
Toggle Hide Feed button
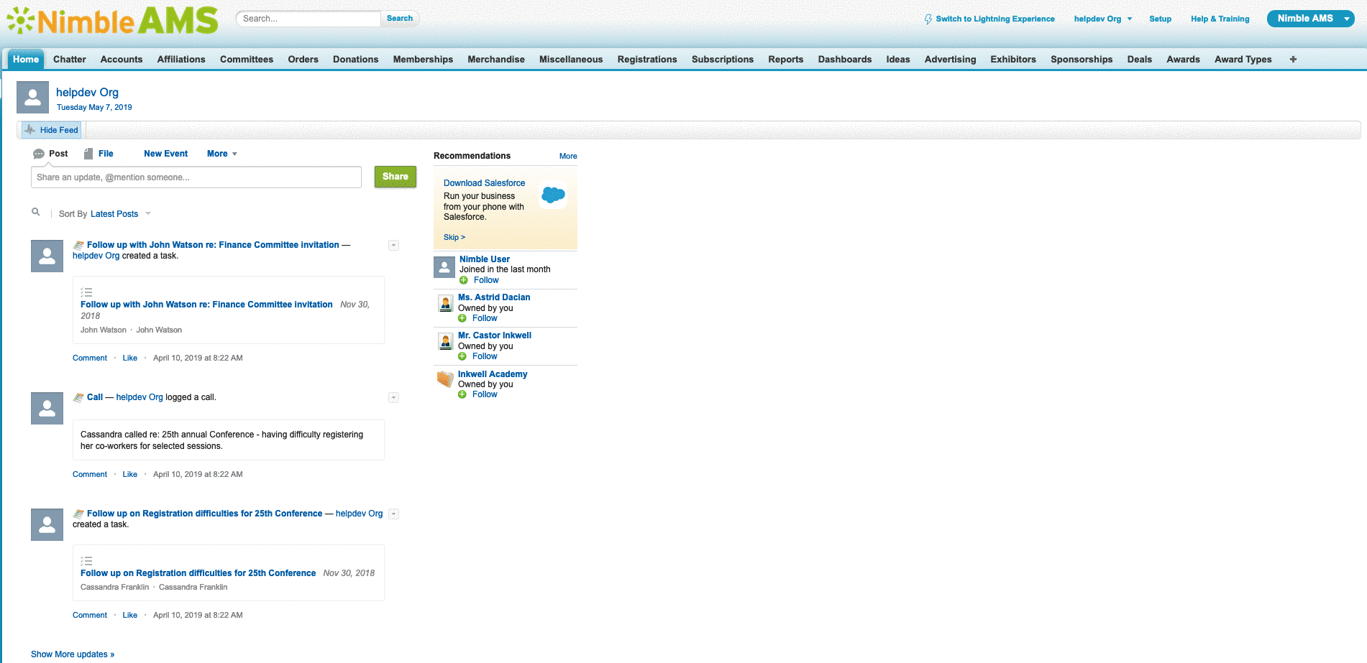coord(51,130)
